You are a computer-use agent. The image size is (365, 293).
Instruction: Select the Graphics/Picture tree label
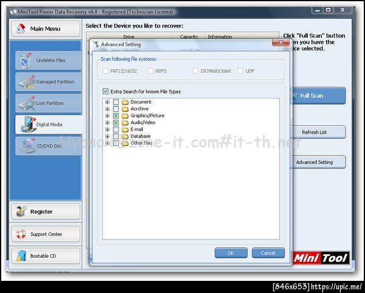(147, 115)
